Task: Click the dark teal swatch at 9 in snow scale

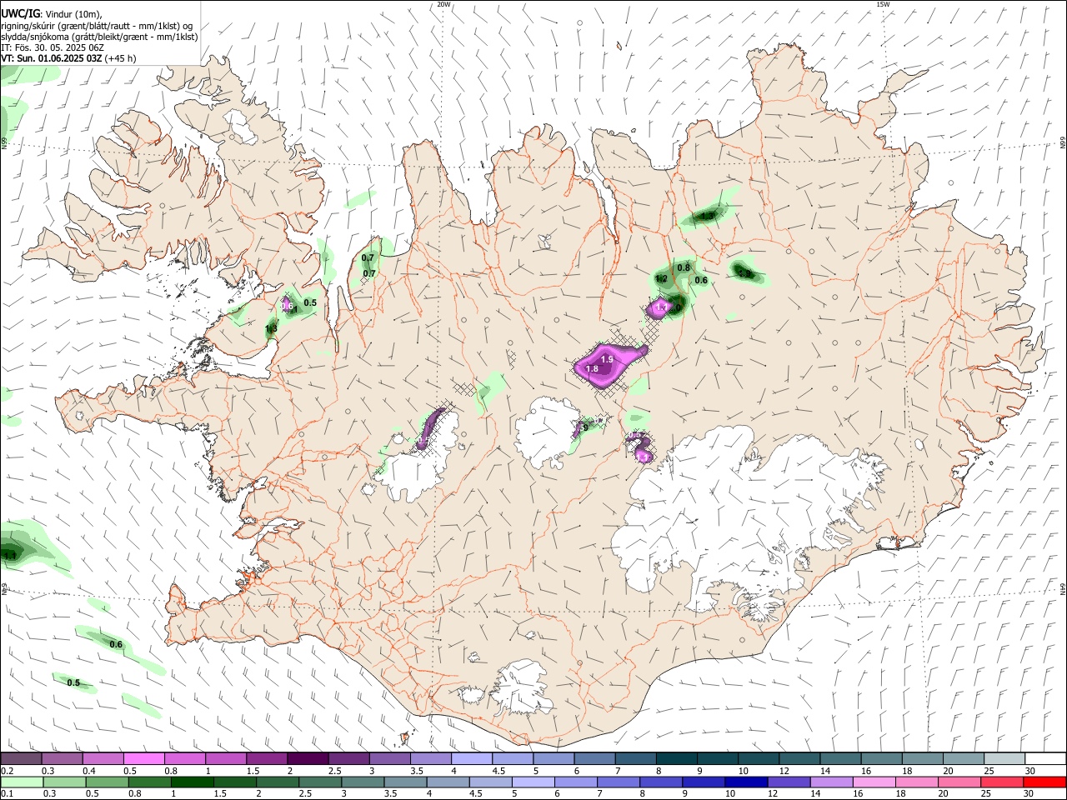Action: (x=717, y=758)
